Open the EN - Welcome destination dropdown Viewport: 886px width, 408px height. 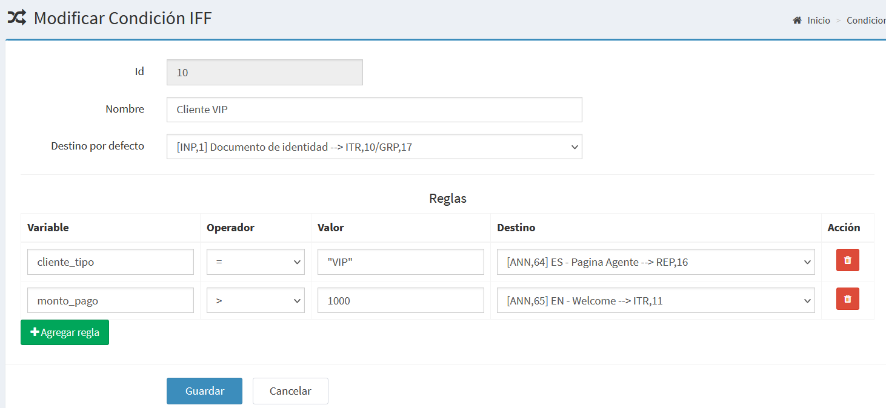pyautogui.click(x=656, y=300)
